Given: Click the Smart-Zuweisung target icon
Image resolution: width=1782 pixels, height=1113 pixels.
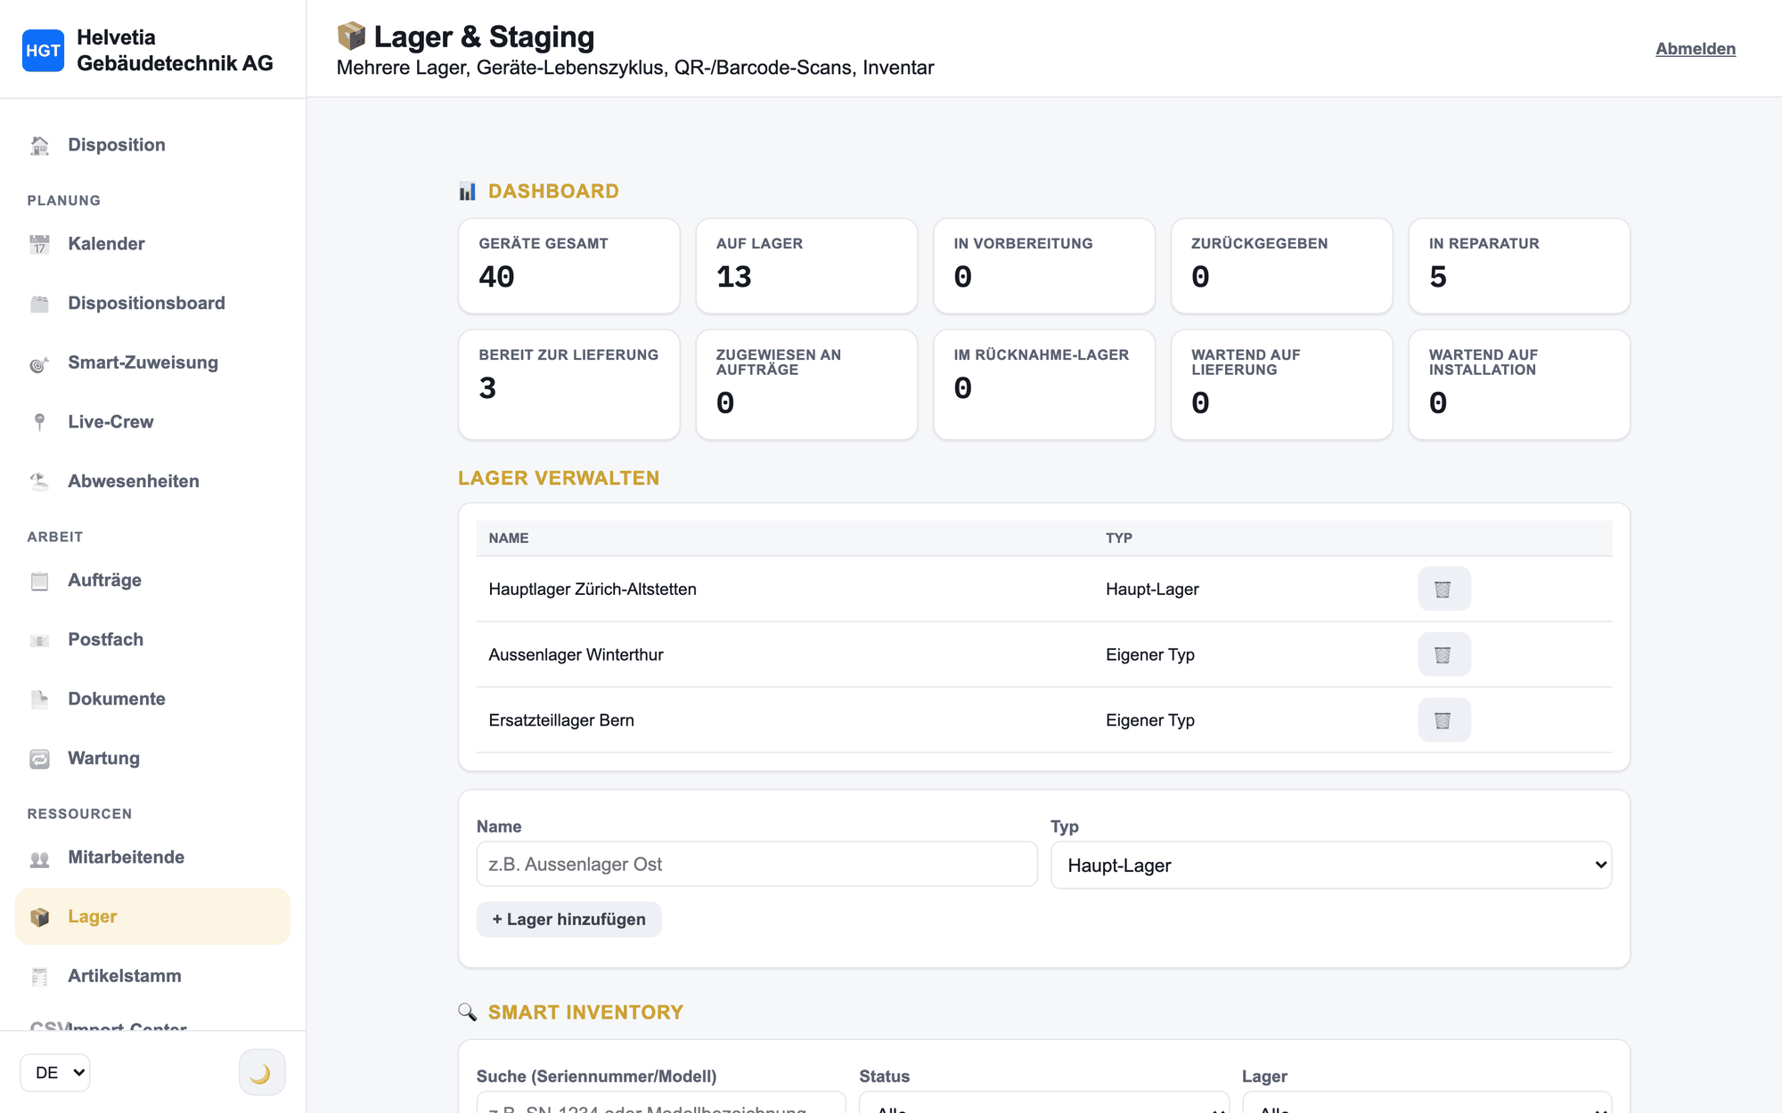Looking at the screenshot, I should [39, 363].
